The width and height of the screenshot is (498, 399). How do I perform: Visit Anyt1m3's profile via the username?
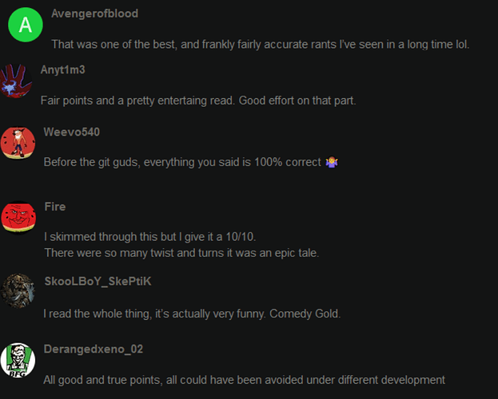tap(62, 69)
